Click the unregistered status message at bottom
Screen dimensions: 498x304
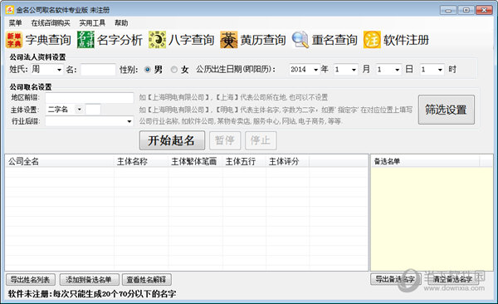coord(92,294)
